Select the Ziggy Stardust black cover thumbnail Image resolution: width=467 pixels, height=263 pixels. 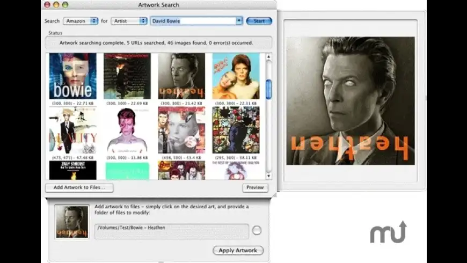click(x=73, y=170)
